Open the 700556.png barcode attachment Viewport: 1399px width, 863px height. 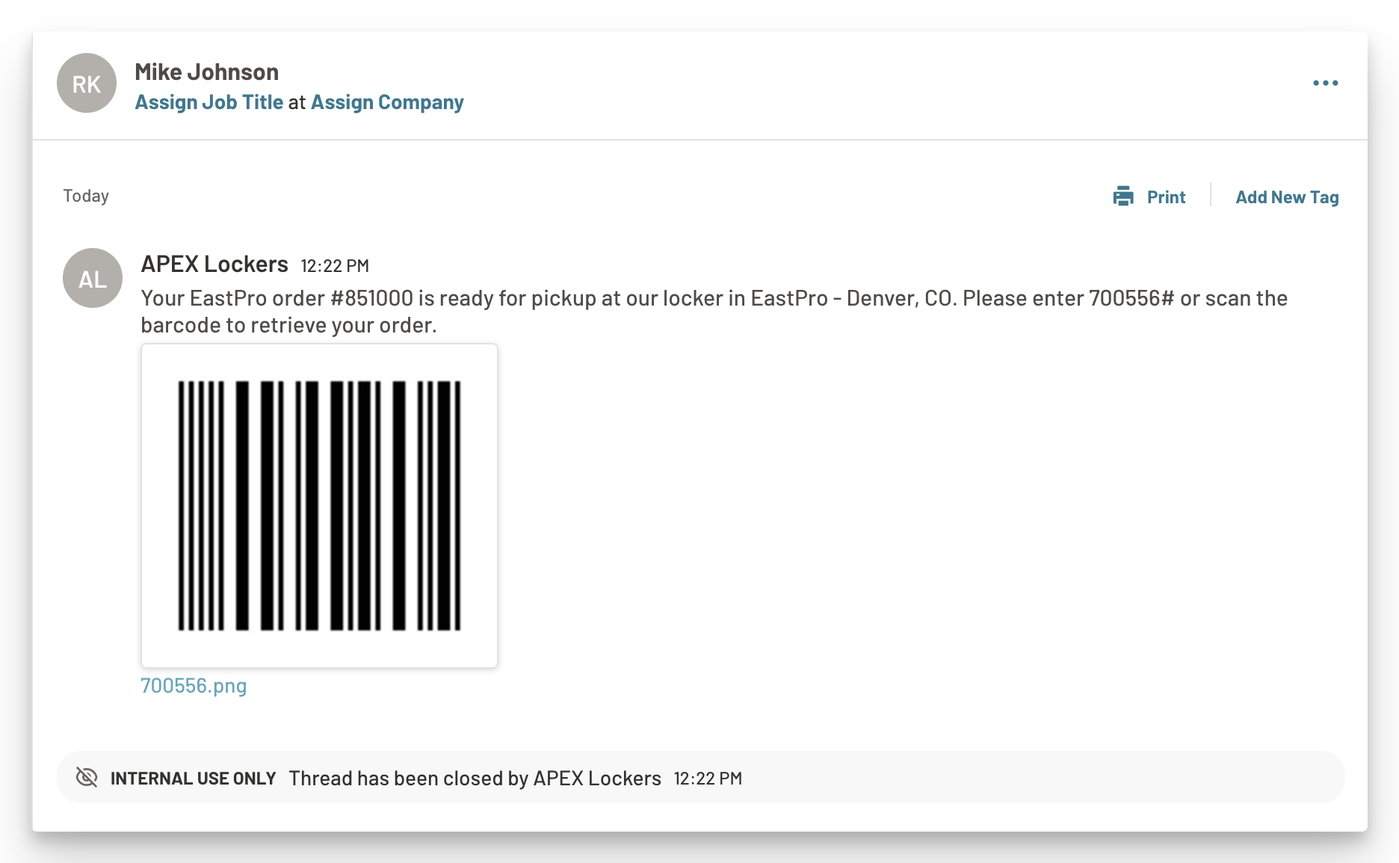tap(319, 504)
